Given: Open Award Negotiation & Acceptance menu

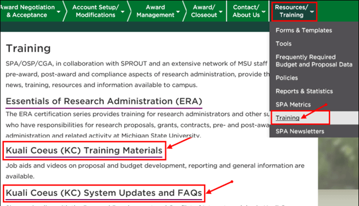Looking at the screenshot, I should click(27, 11).
